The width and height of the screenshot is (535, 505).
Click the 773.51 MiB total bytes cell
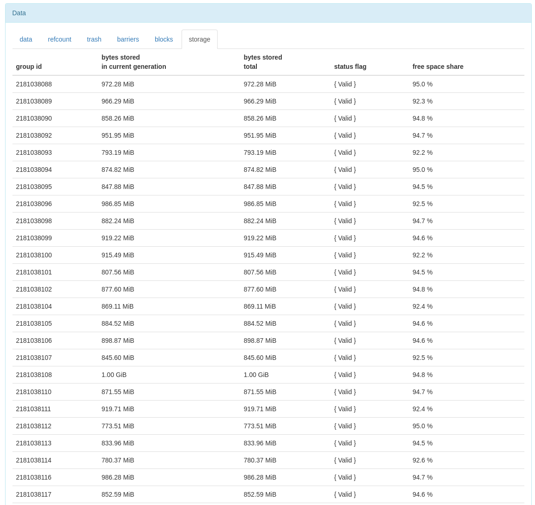[260, 426]
